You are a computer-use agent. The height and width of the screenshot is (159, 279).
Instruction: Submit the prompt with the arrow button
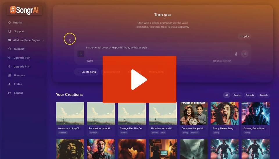point(245,54)
